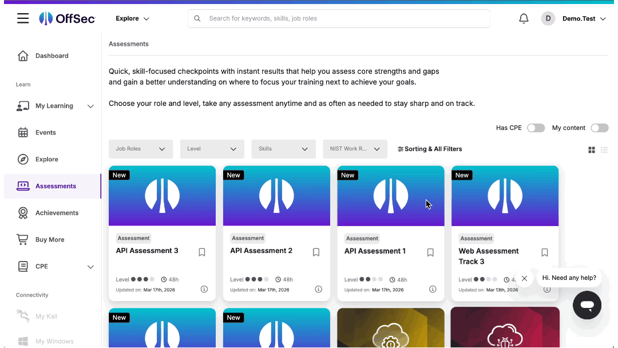Click the notifications bell icon
The image size is (618, 348).
click(x=524, y=18)
